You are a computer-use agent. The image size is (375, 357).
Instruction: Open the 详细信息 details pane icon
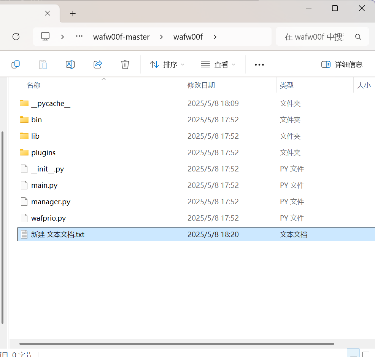coord(342,64)
